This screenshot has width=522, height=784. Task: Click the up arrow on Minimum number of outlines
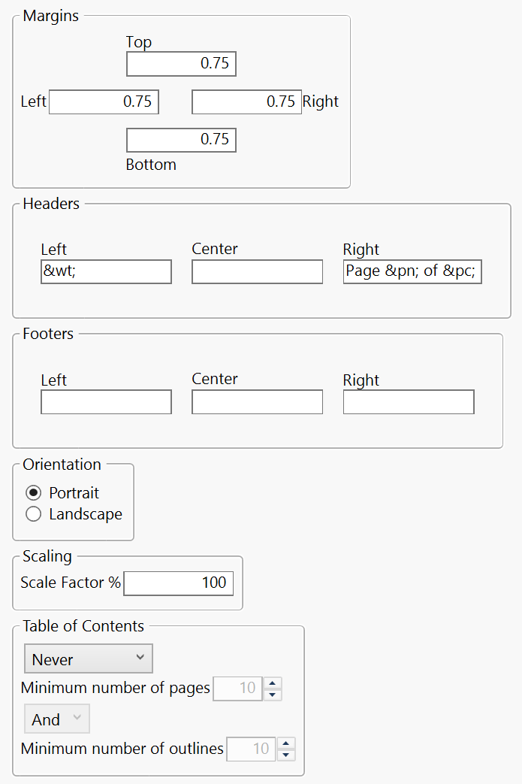285,744
